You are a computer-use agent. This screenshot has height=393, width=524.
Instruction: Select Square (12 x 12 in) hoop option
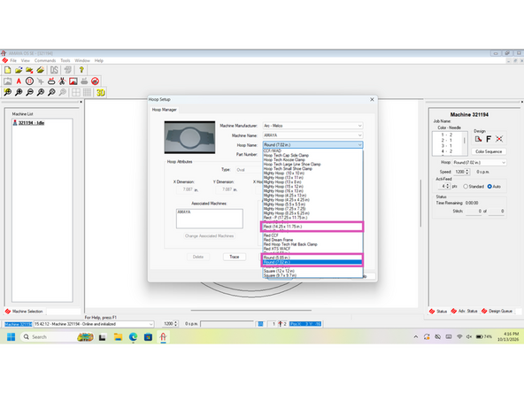pyautogui.click(x=312, y=271)
